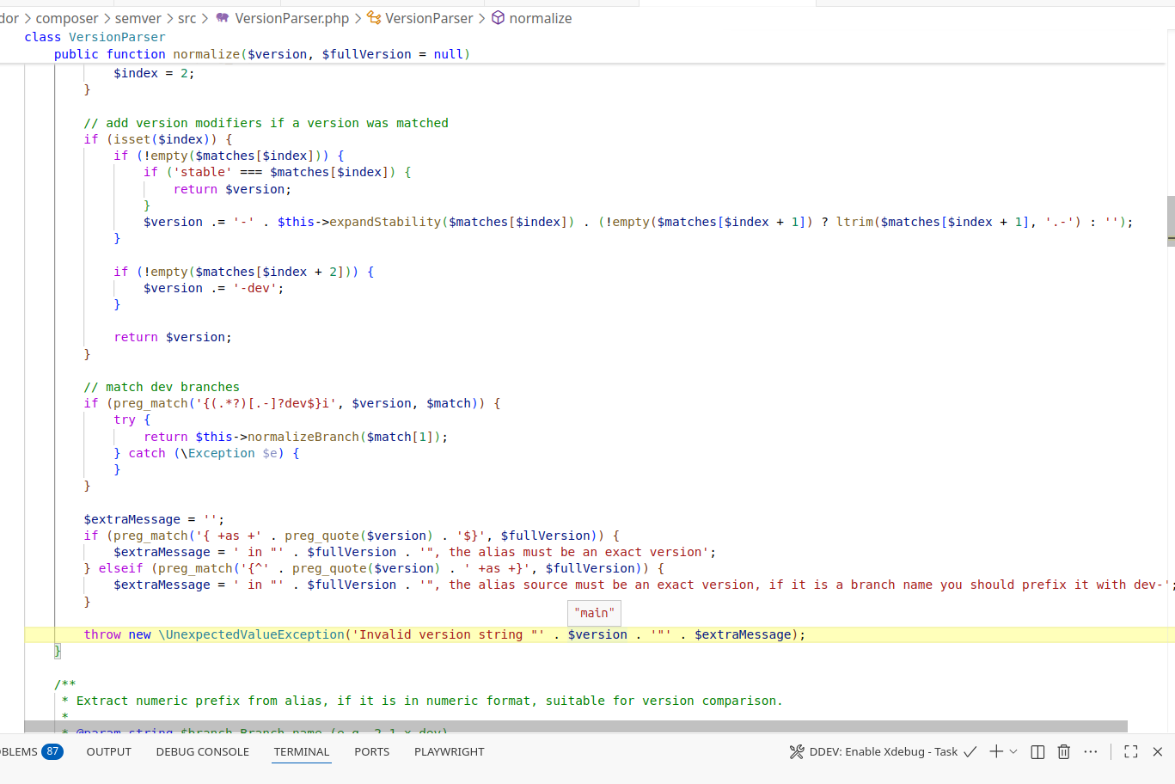Open the OUTPUT panel tab
1175x784 pixels.
coord(108,751)
